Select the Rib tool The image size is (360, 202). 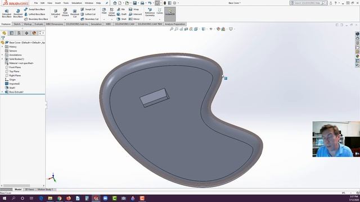click(x=121, y=10)
